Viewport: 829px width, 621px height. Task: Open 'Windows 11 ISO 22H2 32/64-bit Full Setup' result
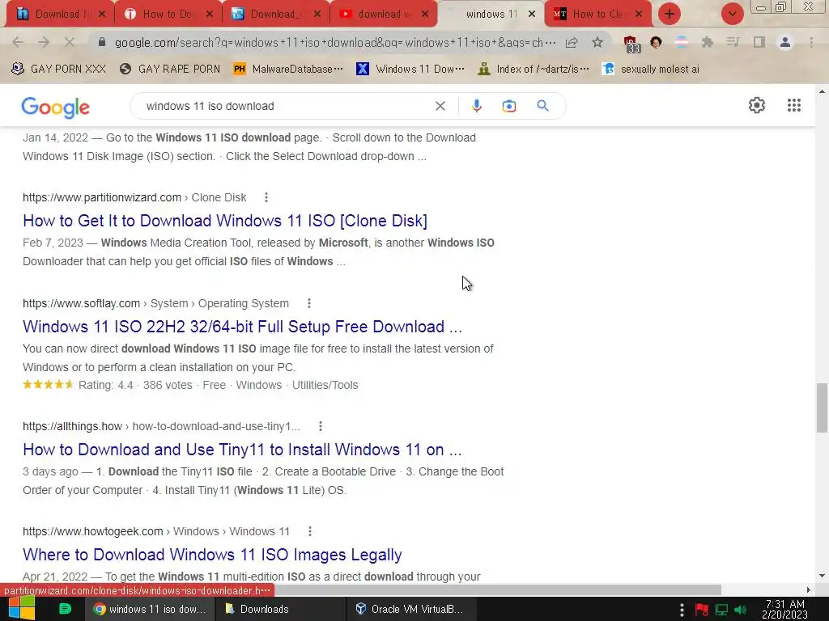click(242, 327)
